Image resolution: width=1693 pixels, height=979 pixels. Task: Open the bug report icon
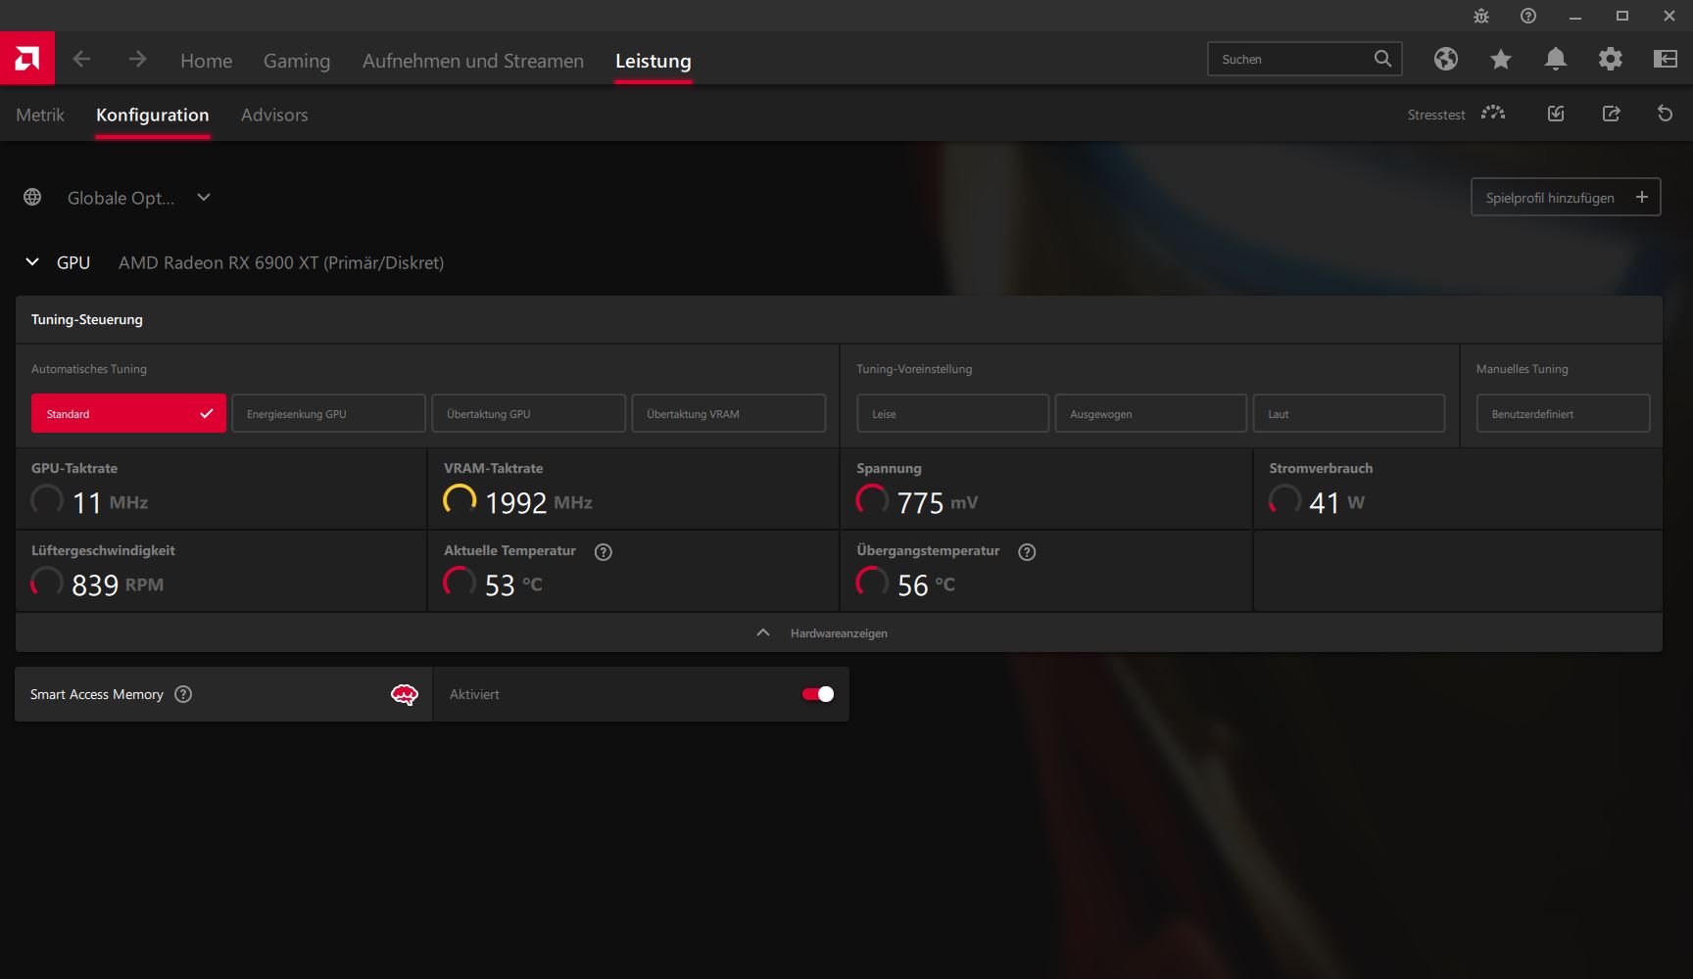[x=1480, y=16]
